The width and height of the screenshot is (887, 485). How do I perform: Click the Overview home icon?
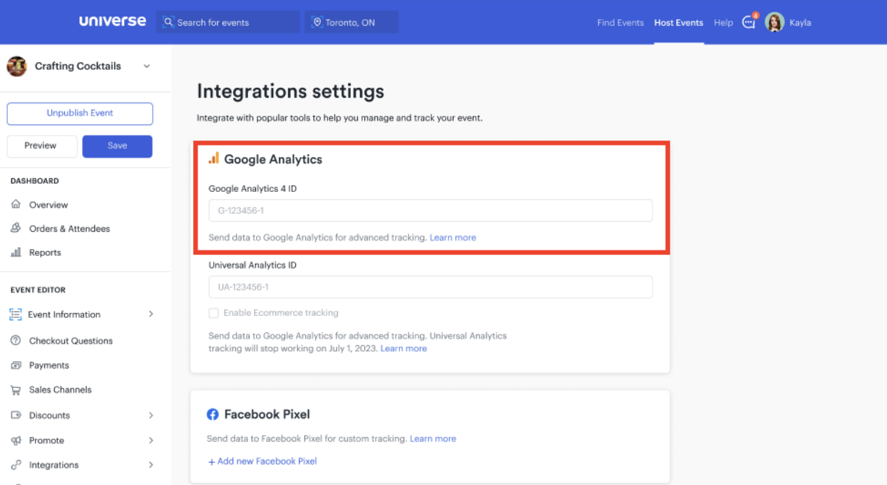(16, 205)
